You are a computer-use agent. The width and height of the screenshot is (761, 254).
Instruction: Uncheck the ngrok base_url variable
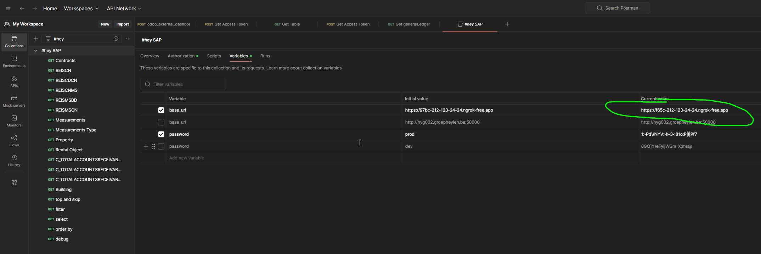coord(161,110)
